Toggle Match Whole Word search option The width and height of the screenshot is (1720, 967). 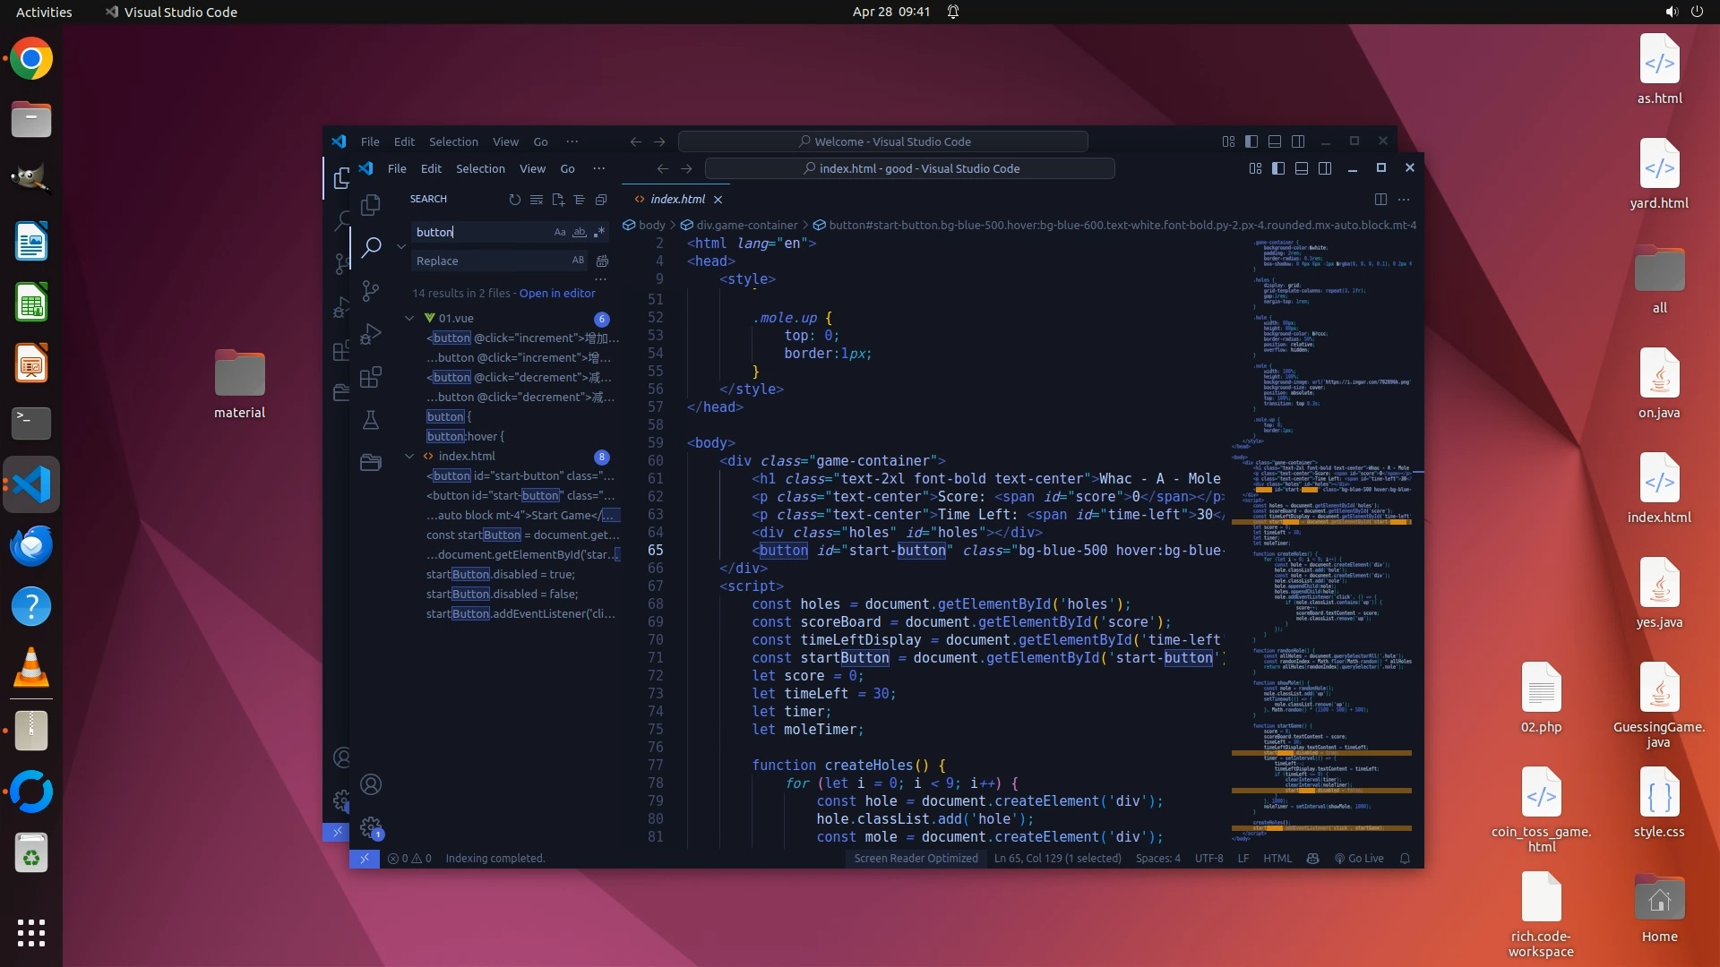point(580,232)
